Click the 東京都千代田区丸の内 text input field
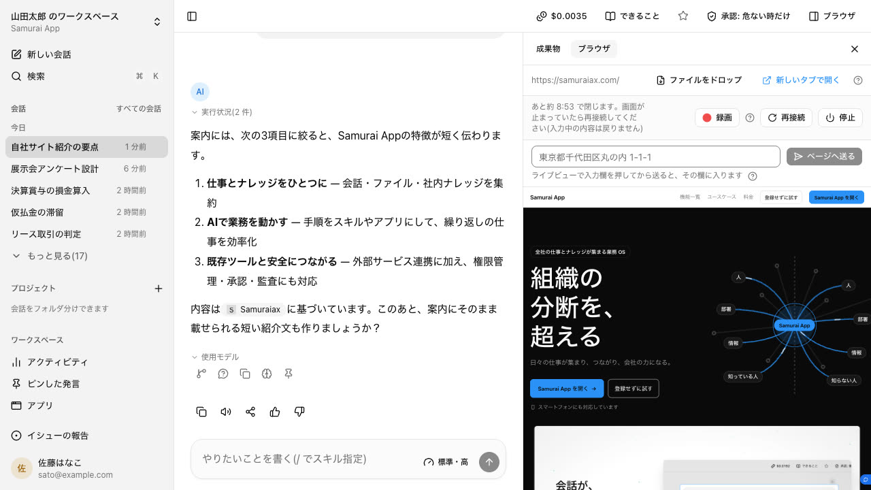 pos(656,157)
